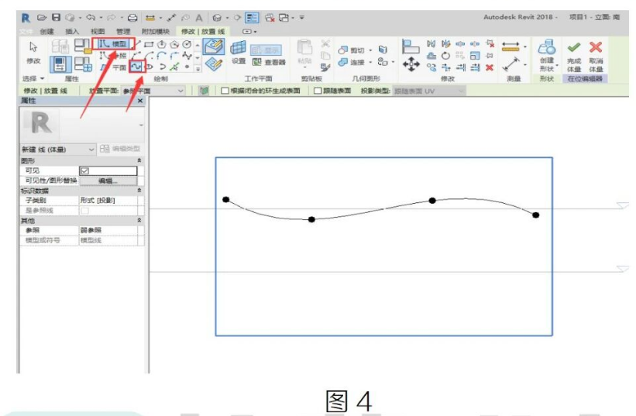
Task: Click Cancel Mass (取消体量) red X
Action: [596, 56]
